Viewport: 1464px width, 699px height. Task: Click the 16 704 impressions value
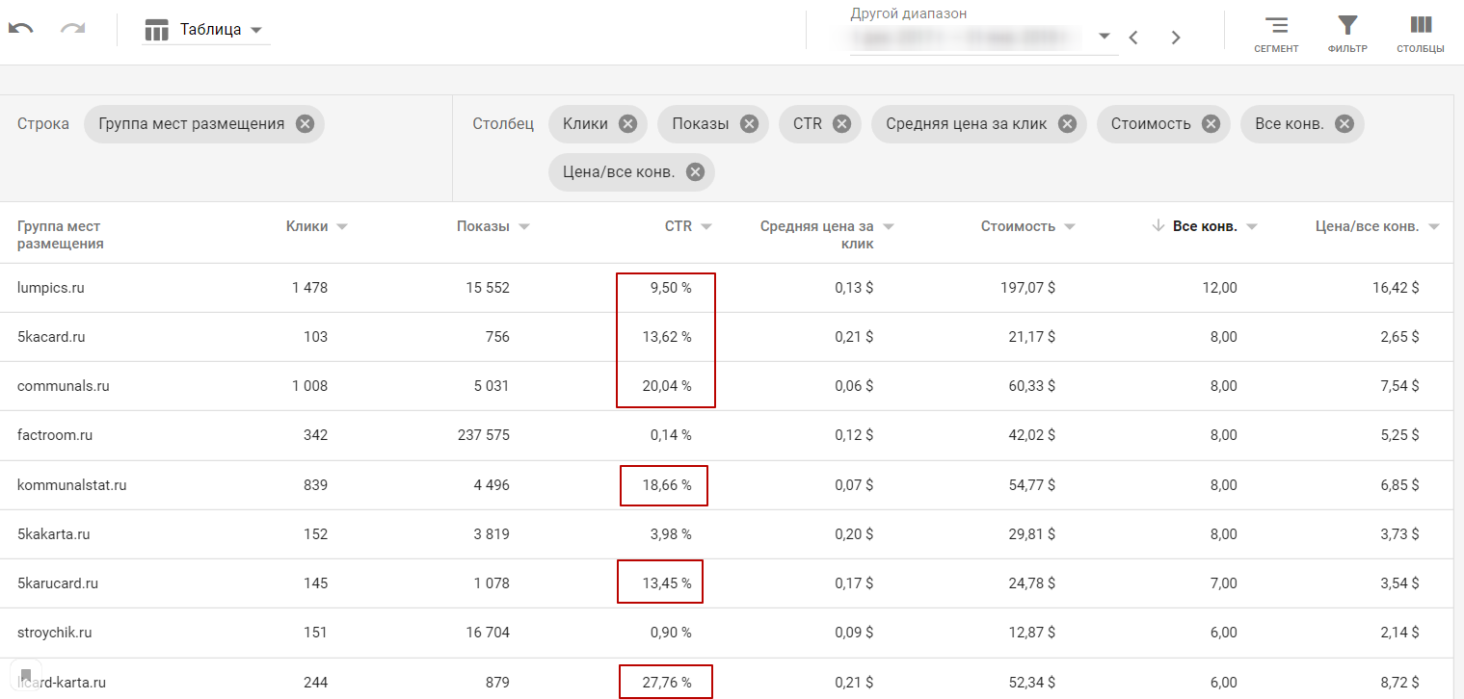pyautogui.click(x=487, y=633)
